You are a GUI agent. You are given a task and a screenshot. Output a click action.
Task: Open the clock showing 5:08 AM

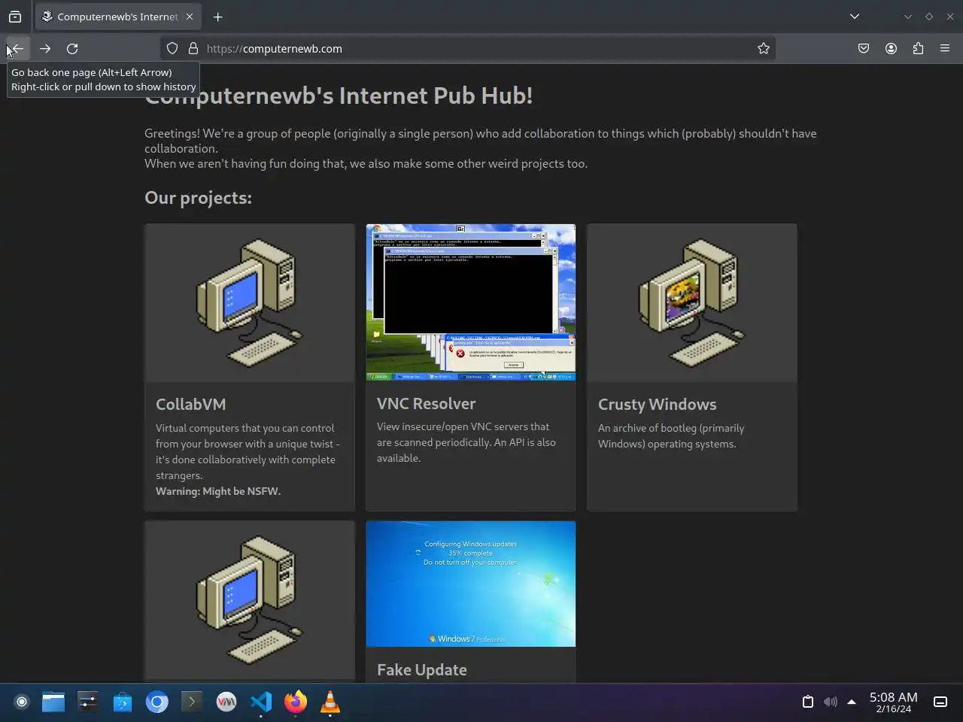pos(893,702)
